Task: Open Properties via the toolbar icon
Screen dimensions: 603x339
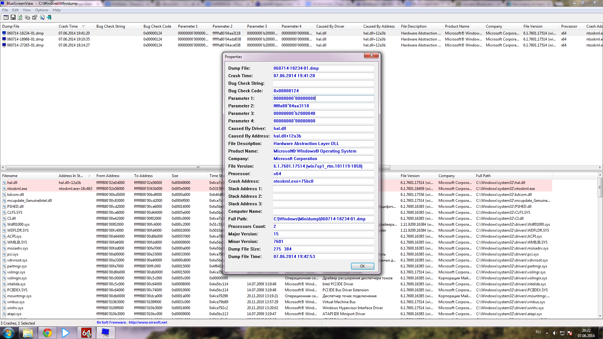Action: 35,18
